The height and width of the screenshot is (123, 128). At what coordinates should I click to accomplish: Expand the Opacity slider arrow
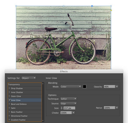[117, 87]
